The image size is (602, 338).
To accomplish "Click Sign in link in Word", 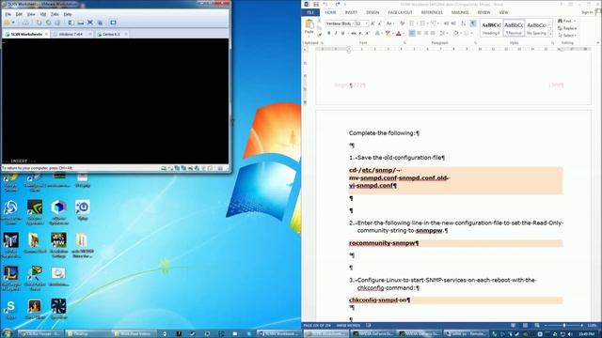I will click(587, 12).
